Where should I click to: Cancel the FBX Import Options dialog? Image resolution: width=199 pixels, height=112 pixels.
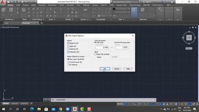pyautogui.click(x=117, y=69)
